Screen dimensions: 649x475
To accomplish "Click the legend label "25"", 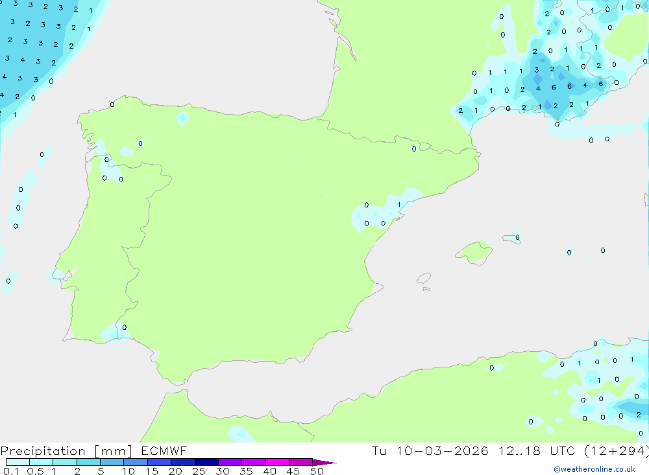I will click(199, 471).
